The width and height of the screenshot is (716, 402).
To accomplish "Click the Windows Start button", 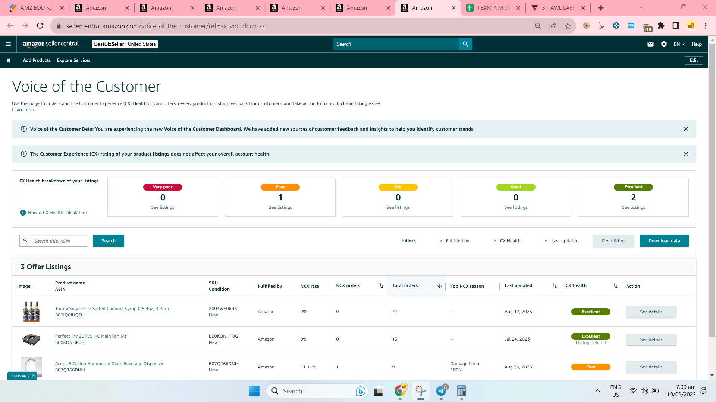I will pyautogui.click(x=254, y=391).
